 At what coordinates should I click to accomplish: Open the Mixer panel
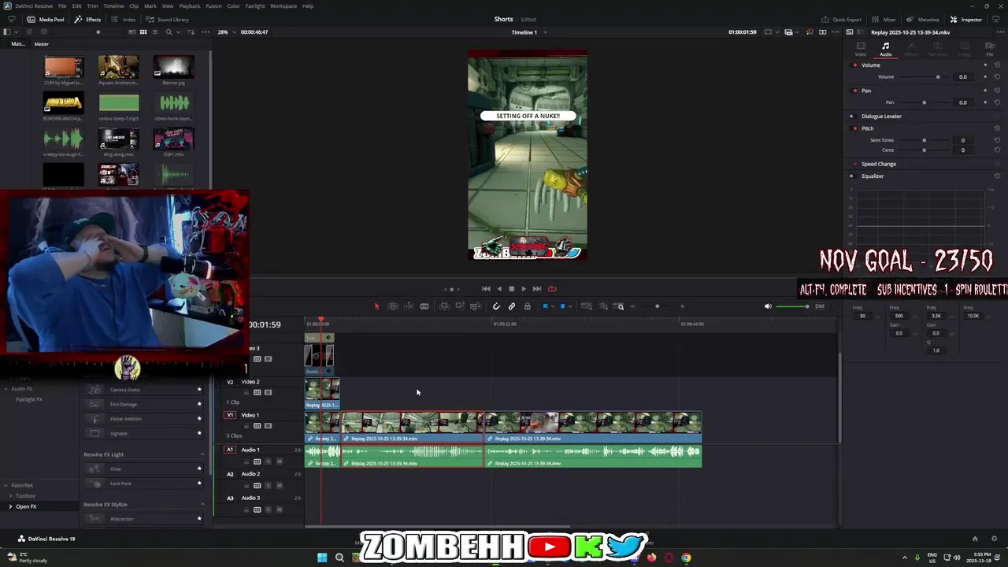(x=884, y=20)
